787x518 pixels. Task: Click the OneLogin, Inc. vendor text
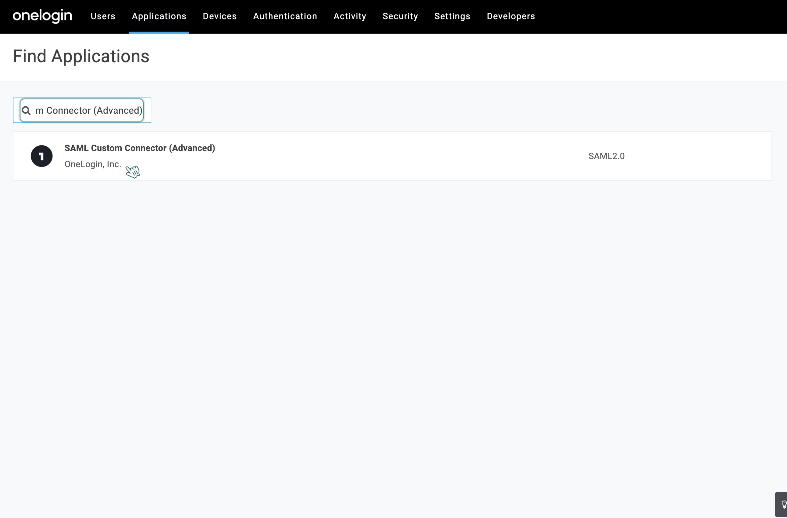click(93, 164)
